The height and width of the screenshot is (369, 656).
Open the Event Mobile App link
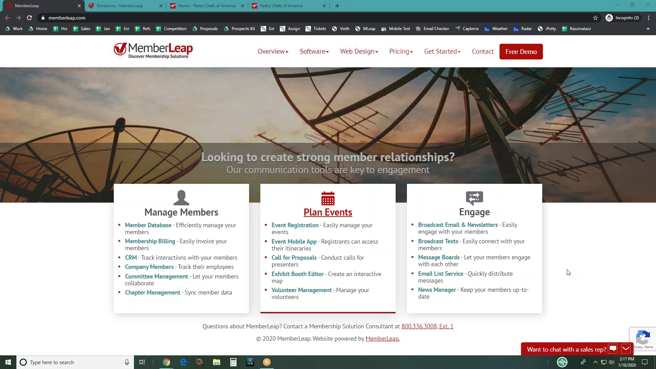[x=294, y=242]
